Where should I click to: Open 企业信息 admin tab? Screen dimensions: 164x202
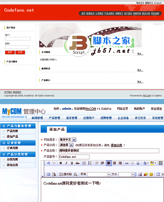[x=123, y=118]
